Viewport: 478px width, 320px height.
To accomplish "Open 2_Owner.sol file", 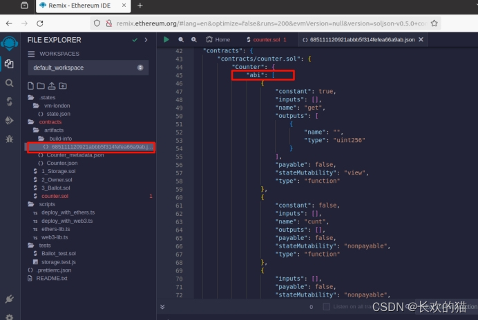I will pos(52,179).
